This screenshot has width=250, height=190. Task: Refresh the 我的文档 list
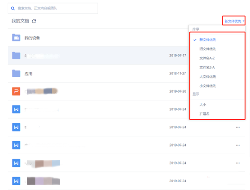[x=34, y=21]
